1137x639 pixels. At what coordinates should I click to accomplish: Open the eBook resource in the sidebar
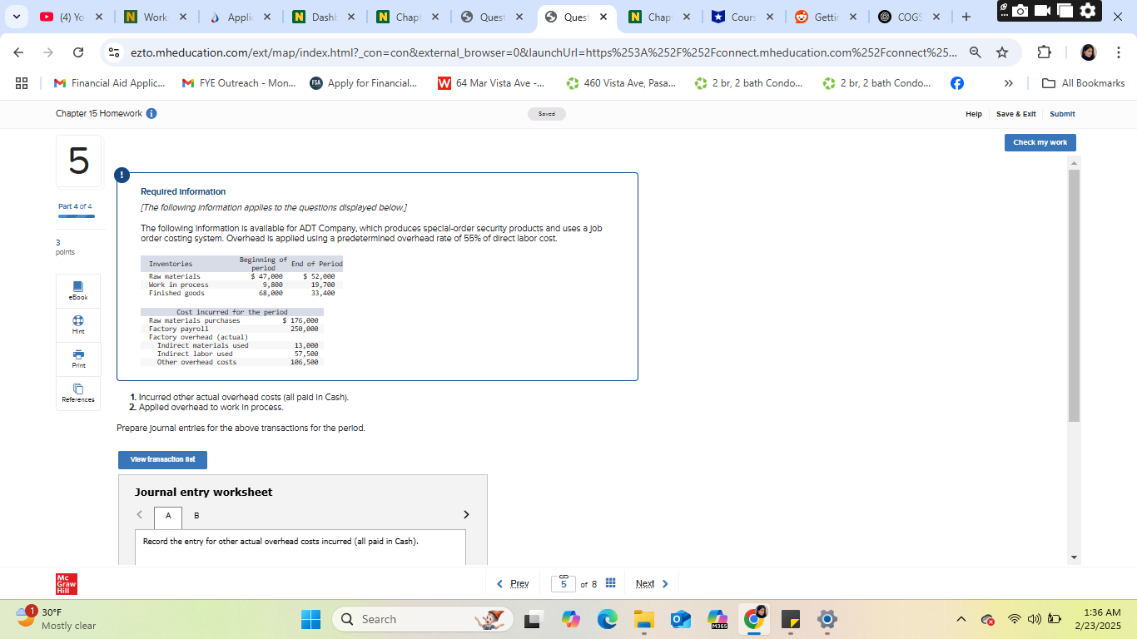77,290
